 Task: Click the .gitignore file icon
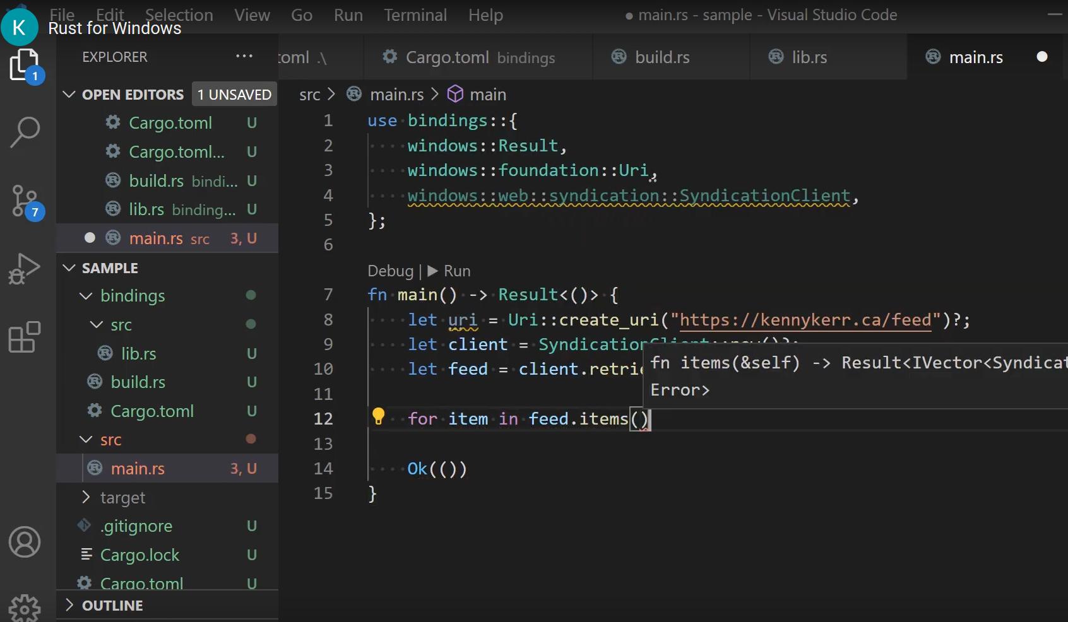[x=84, y=525]
